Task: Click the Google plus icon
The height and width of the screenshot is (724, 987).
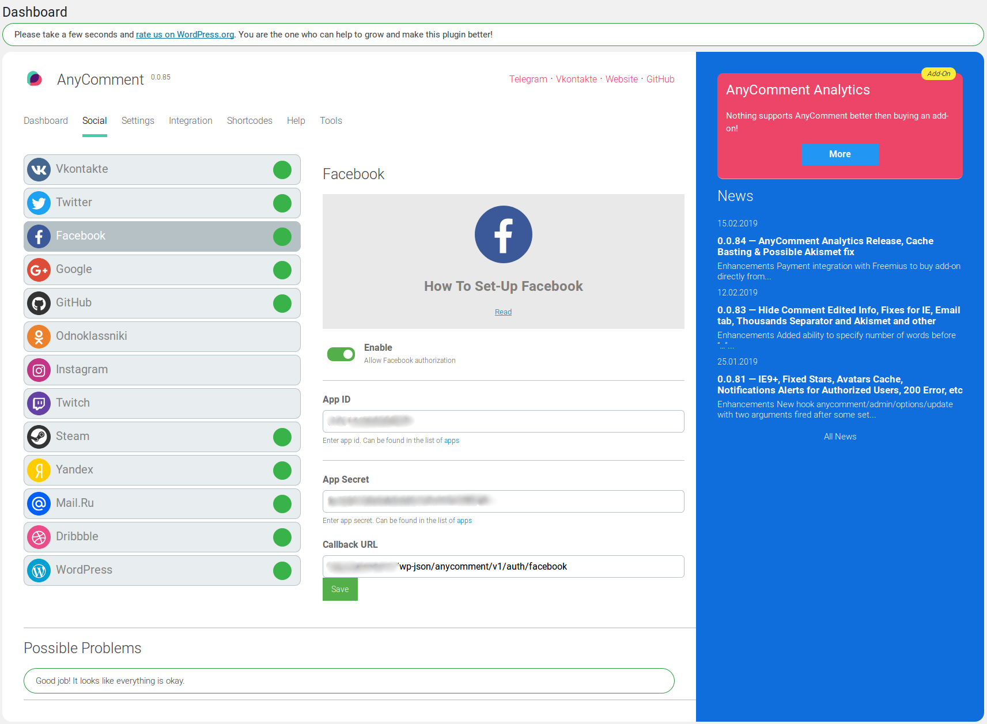Action: [x=39, y=270]
